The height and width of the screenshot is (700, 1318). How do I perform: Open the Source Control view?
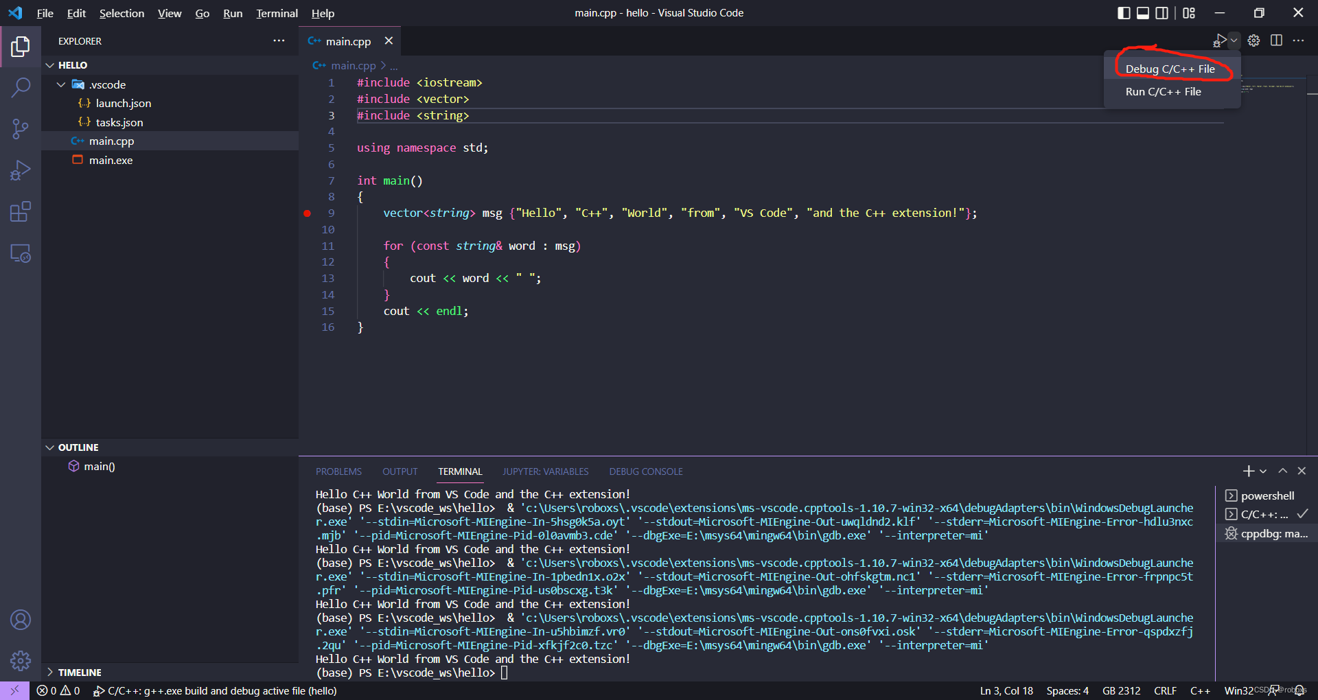[x=21, y=129]
